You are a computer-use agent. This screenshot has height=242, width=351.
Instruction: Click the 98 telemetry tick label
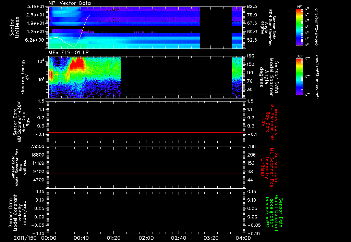point(250,172)
